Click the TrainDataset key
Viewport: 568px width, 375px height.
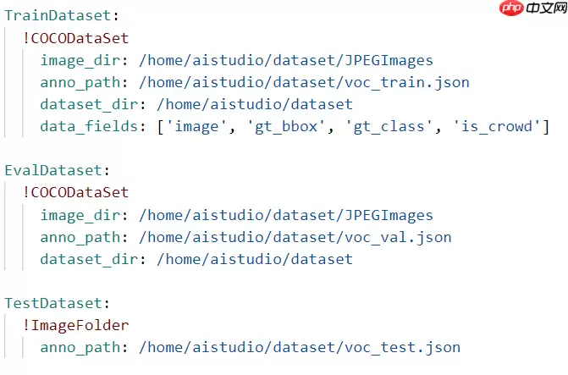[x=58, y=16]
